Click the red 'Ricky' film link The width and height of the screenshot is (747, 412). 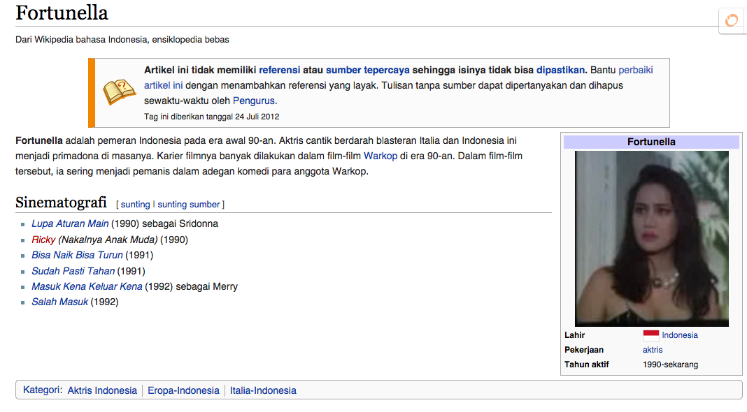43,240
